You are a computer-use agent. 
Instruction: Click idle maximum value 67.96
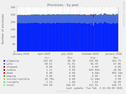pyautogui.click(x=117, y=64)
